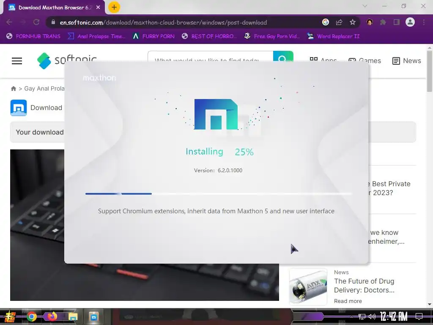Open the 'we know ...enheimer' article link
Image resolution: width=433 pixels, height=325 pixels.
click(x=386, y=237)
